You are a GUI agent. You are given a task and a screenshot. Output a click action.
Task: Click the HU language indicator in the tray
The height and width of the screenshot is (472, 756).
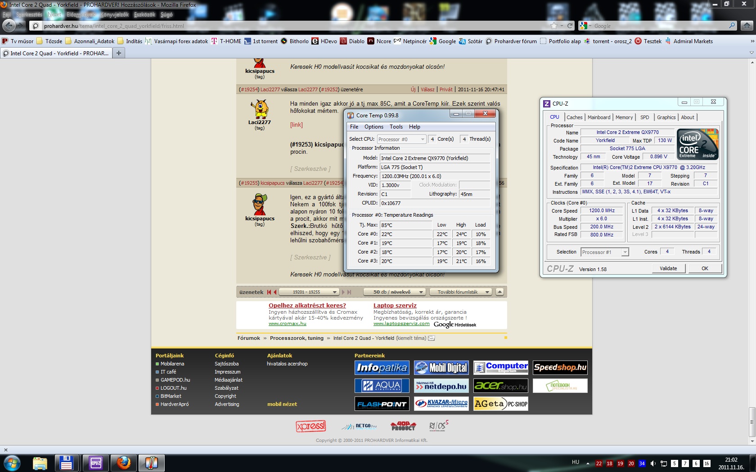[x=576, y=462]
